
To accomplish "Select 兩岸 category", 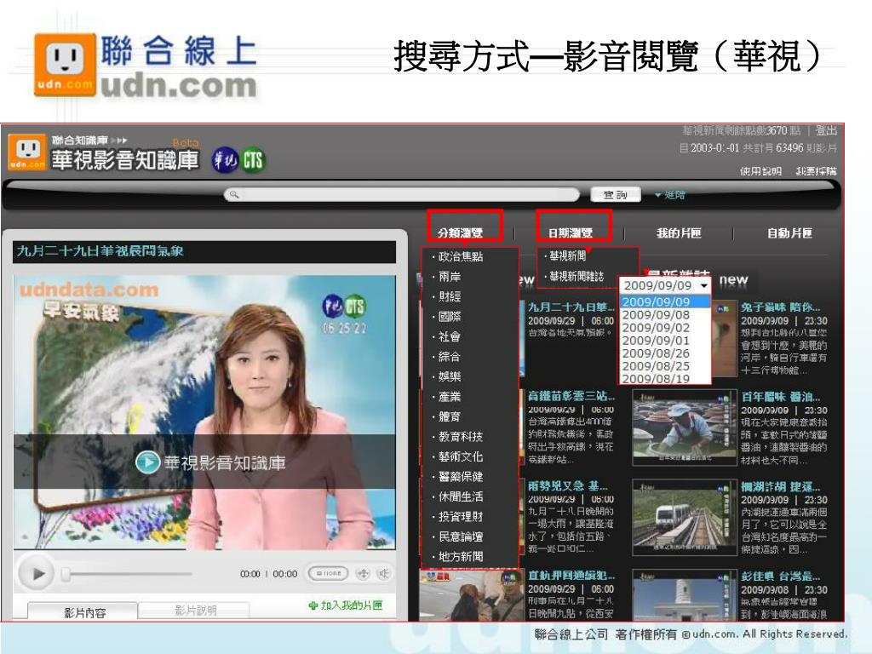I will point(450,277).
